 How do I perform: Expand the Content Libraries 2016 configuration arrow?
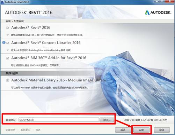click(x=8, y=50)
